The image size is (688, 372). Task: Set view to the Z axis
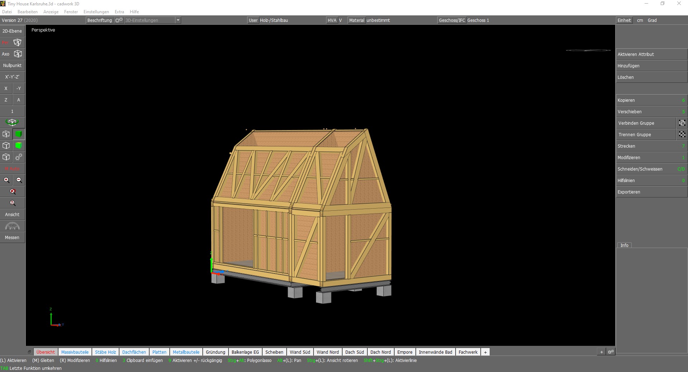(x=6, y=100)
